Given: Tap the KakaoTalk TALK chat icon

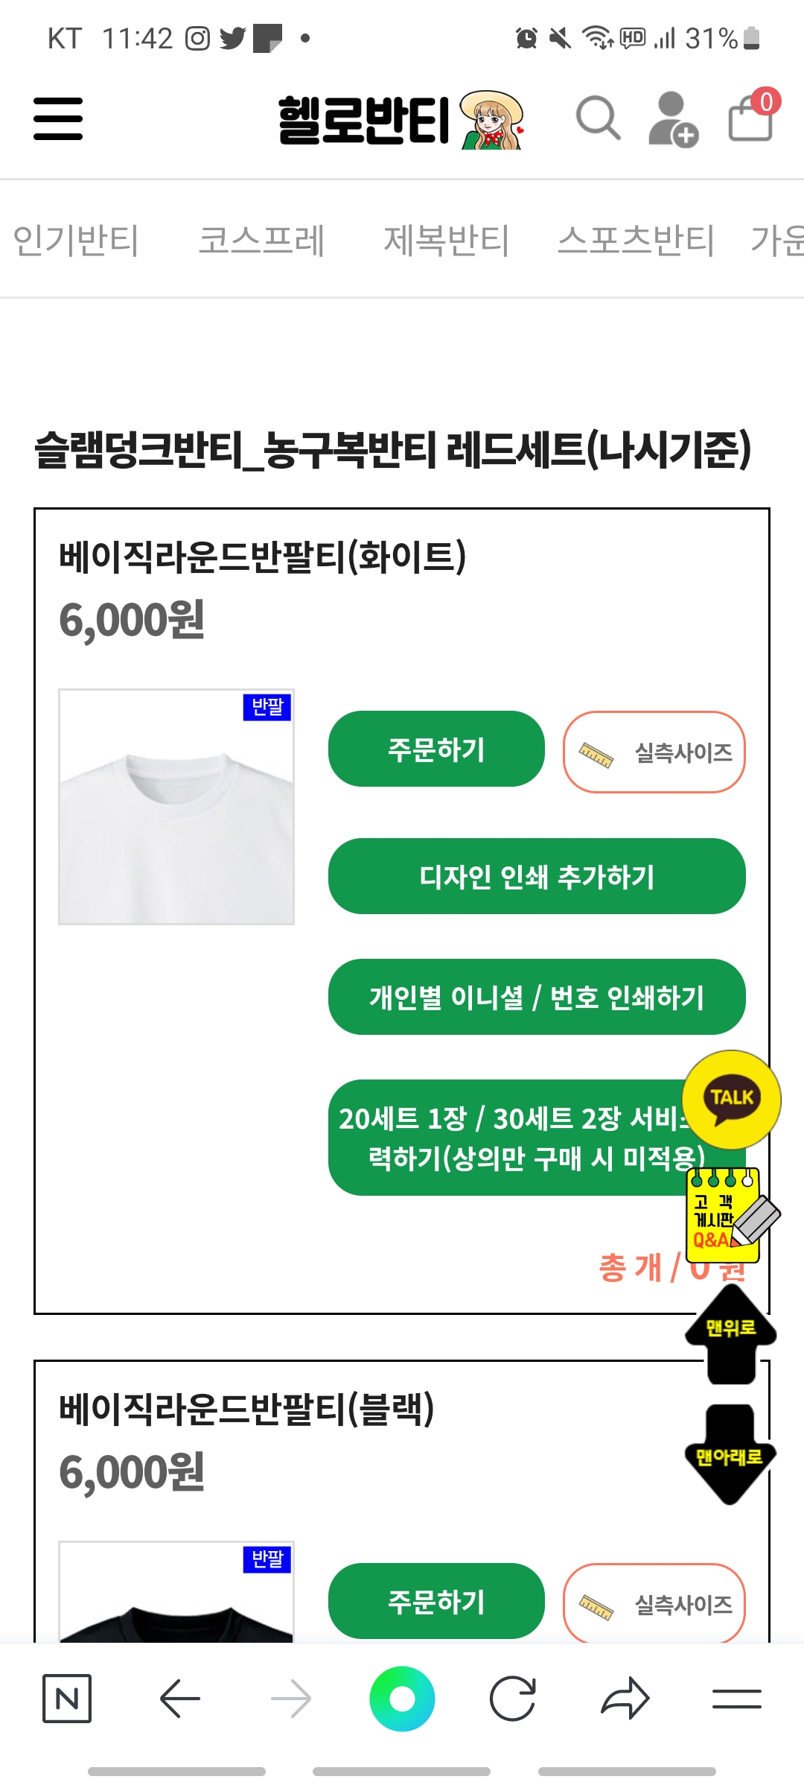Looking at the screenshot, I should click(x=732, y=1100).
